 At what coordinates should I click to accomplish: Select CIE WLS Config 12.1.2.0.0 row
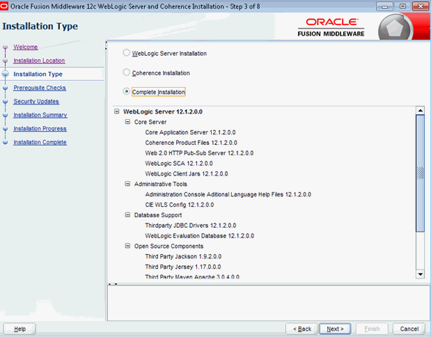click(180, 205)
